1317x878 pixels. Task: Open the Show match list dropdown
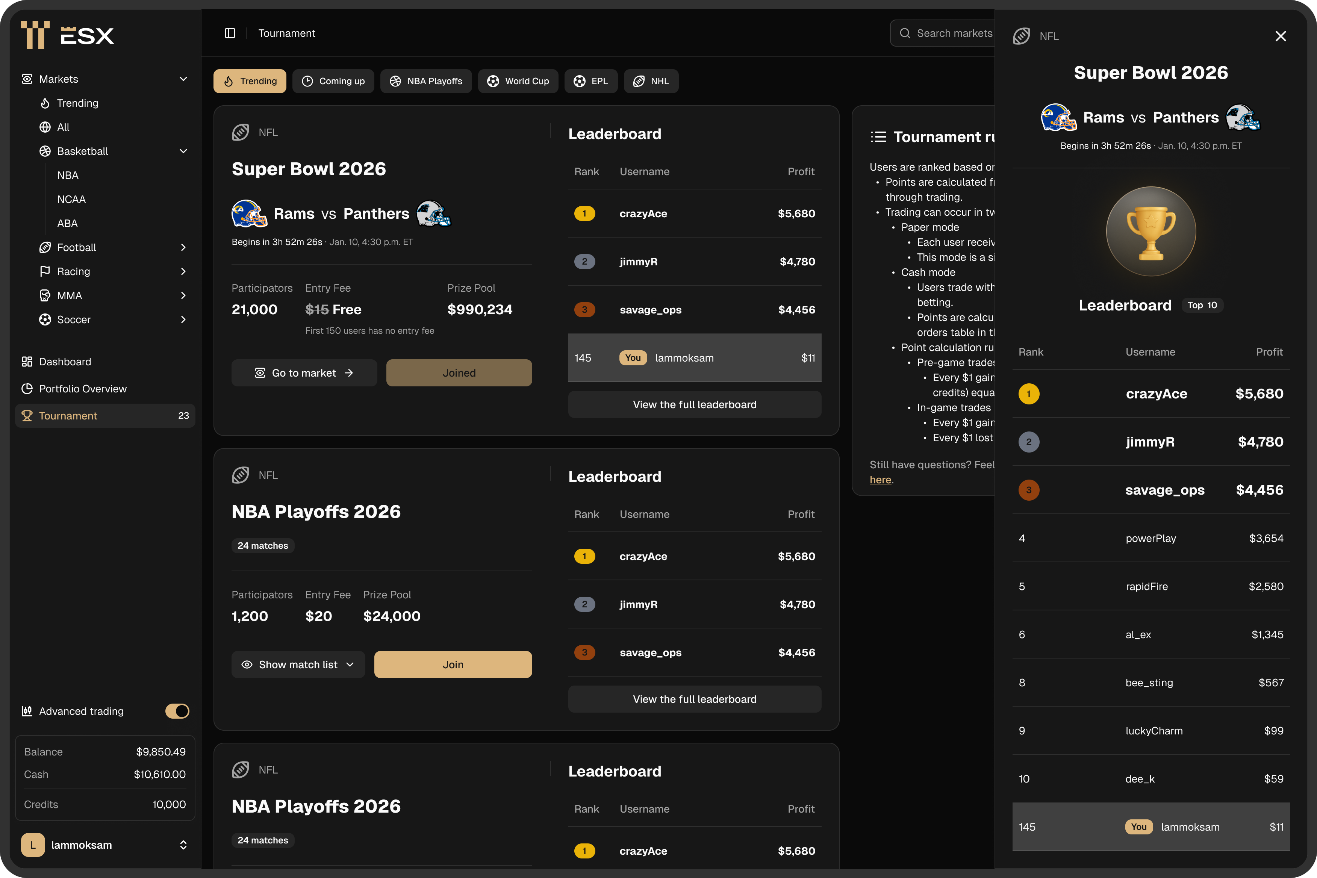point(298,665)
